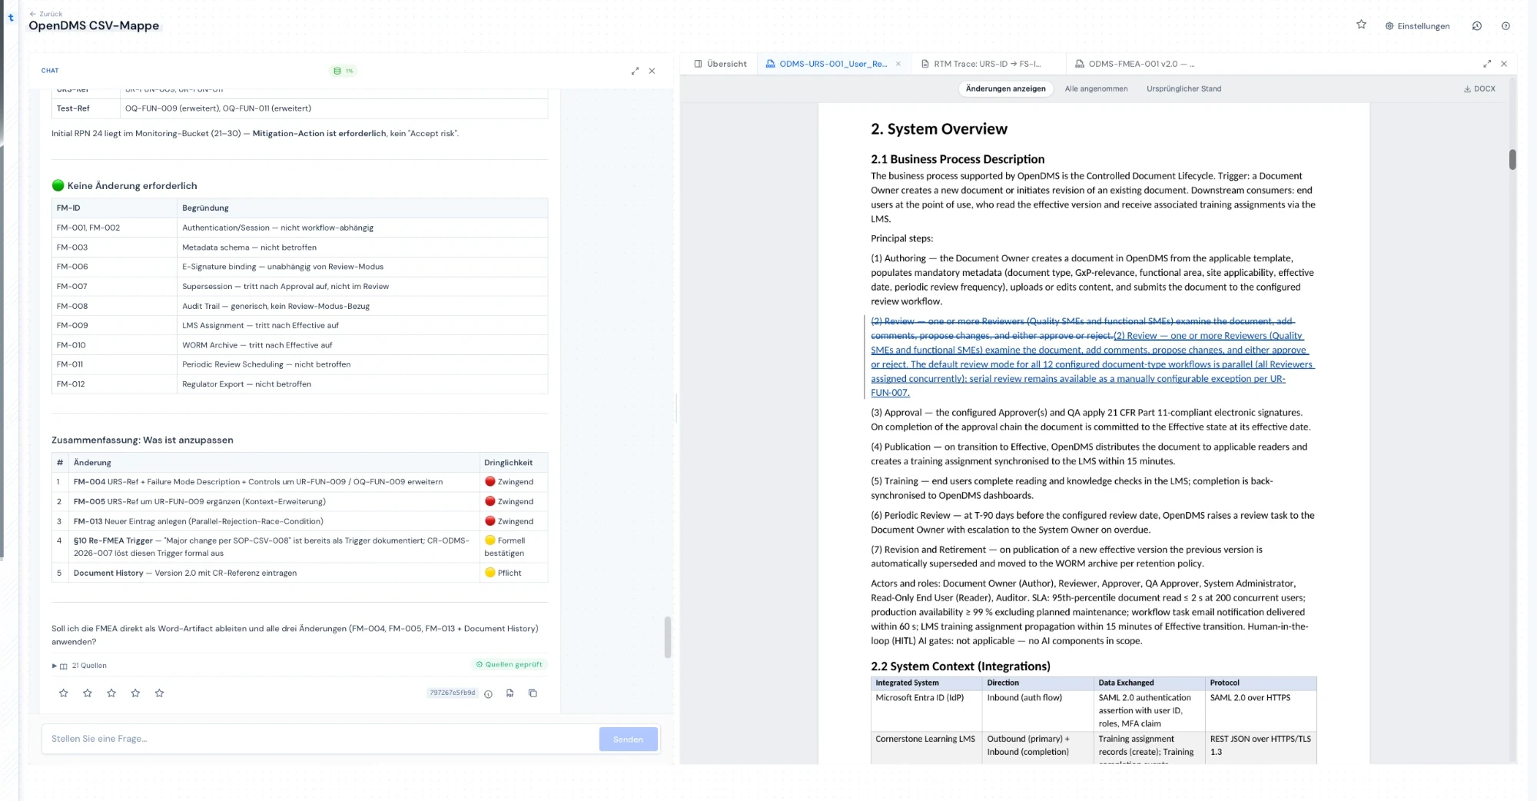Click the CHAT panel header label
This screenshot has height=801, width=1537.
[50, 71]
